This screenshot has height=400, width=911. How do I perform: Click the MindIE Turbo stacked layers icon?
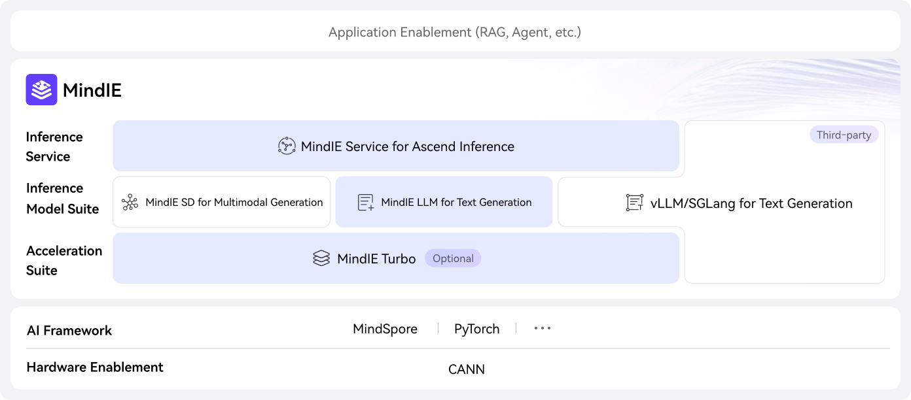pos(321,259)
